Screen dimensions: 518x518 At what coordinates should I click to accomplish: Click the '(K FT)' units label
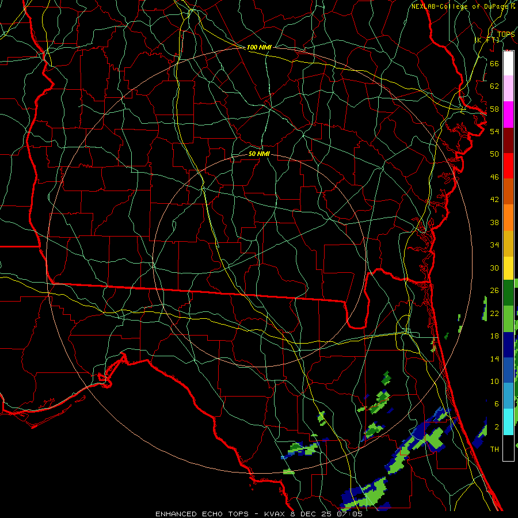pyautogui.click(x=486, y=40)
